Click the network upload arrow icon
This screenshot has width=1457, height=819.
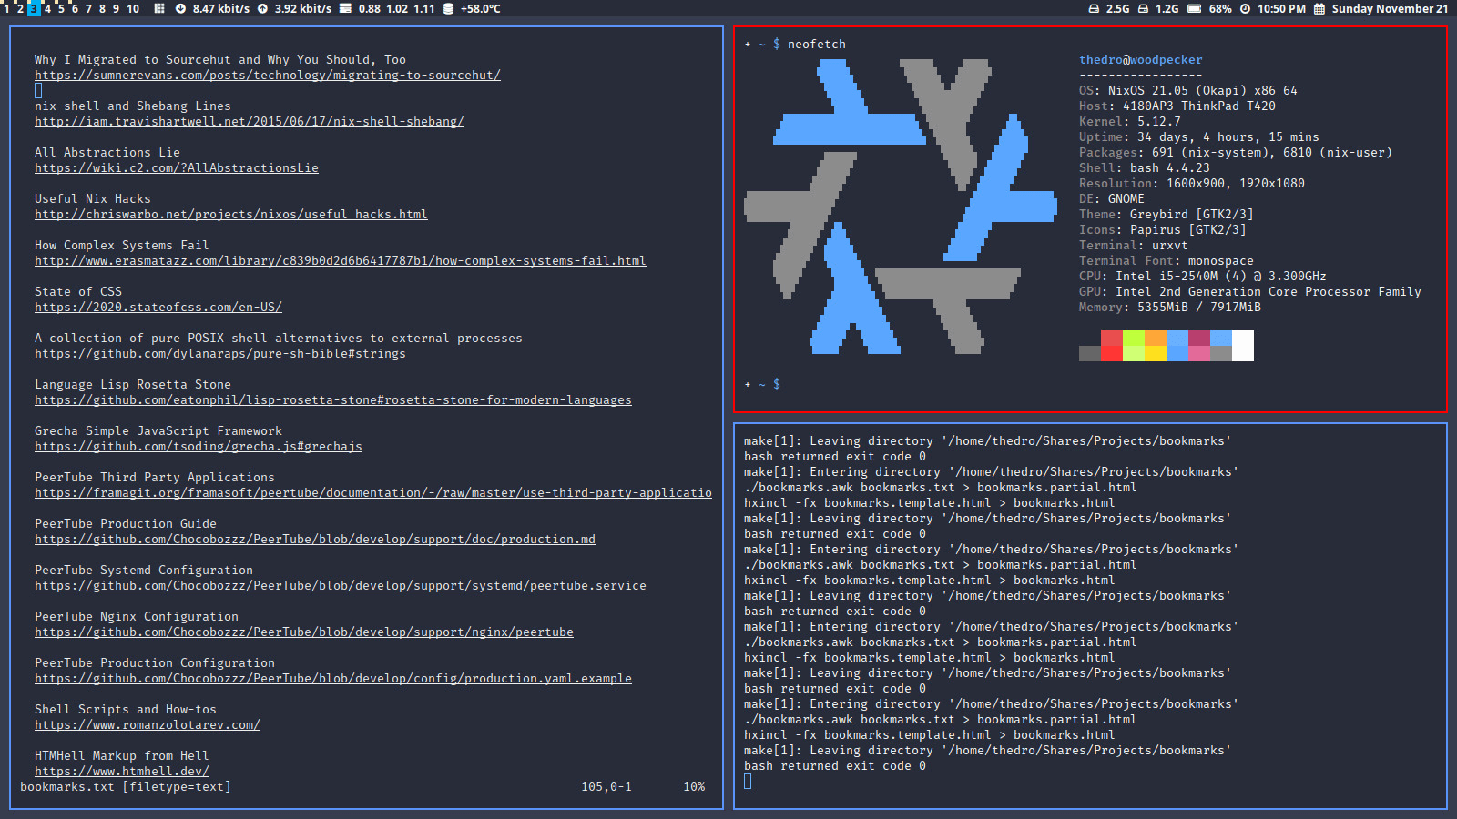[x=262, y=8]
